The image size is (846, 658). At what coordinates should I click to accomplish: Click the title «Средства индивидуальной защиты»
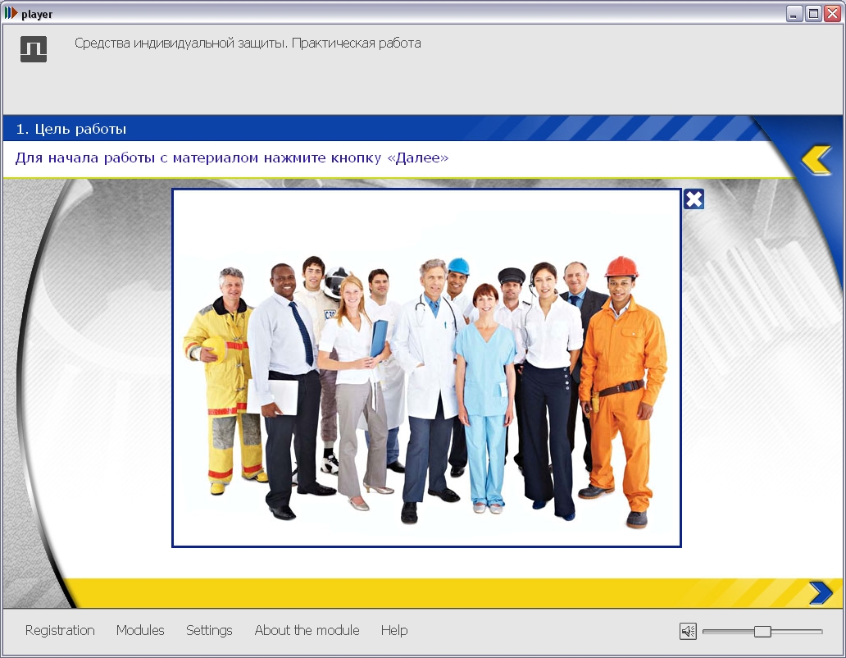pyautogui.click(x=248, y=43)
